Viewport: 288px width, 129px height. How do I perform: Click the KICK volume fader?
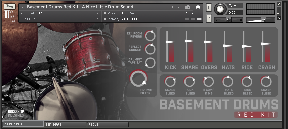tap(170, 42)
